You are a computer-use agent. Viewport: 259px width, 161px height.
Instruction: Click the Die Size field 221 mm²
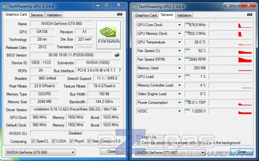[x=84, y=39]
